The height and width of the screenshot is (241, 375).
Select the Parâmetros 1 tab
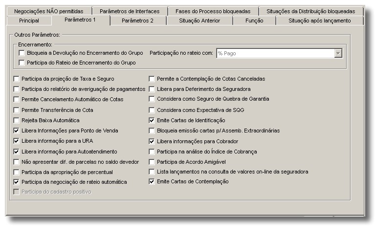point(80,20)
